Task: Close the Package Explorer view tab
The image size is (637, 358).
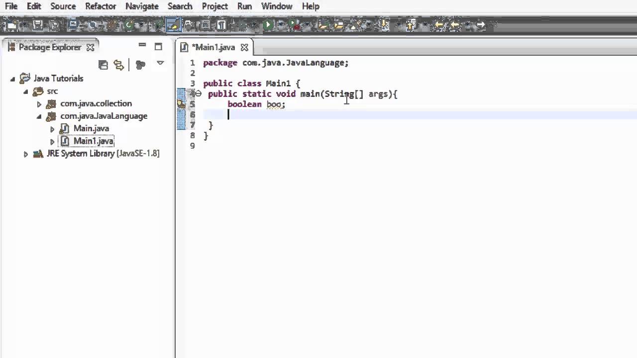Action: click(90, 47)
